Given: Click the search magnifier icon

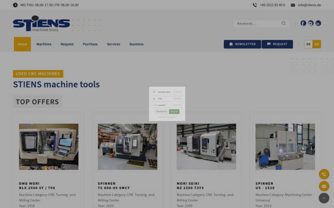Looking at the screenshot, I should (283, 23).
